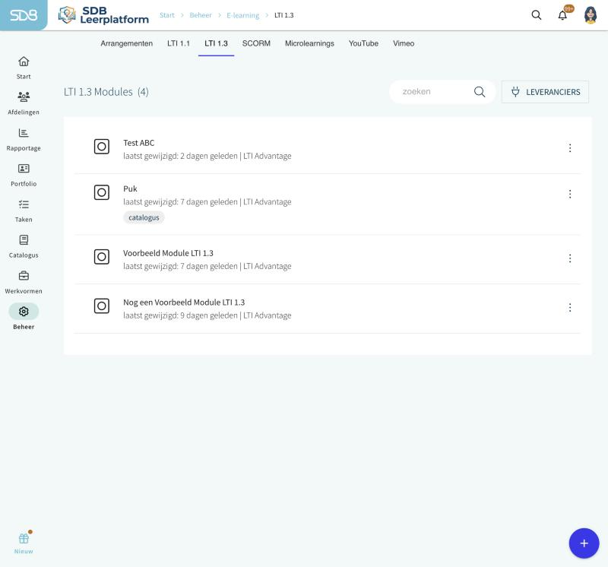608x567 pixels.
Task: Click the SDB Leerplatform shield logo
Action: click(67, 15)
